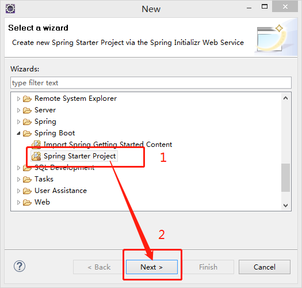Minimize the New wizard dialog

(x=249, y=7)
